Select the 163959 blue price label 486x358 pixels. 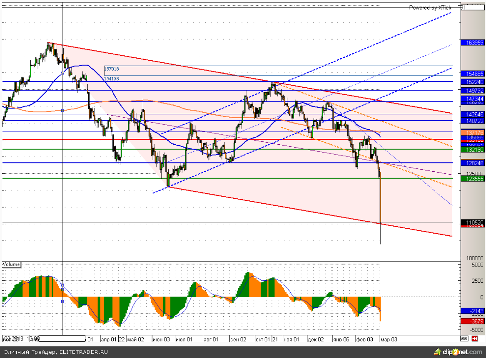(472, 42)
